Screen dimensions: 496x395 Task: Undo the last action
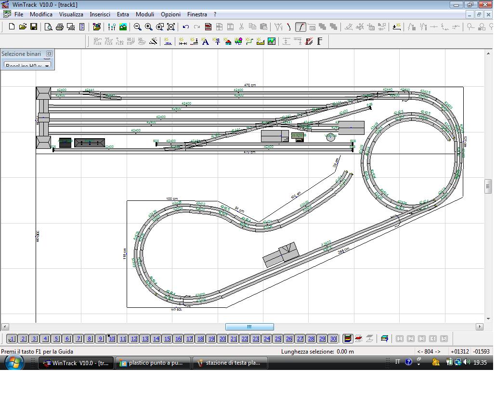pos(186,26)
